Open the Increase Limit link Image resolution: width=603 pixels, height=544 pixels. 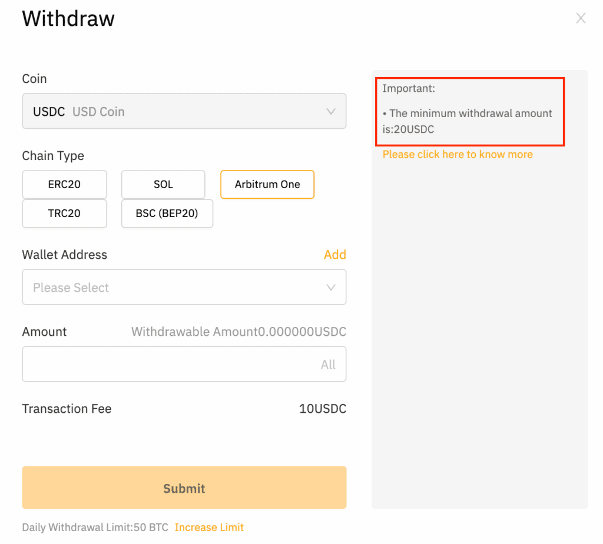point(209,528)
